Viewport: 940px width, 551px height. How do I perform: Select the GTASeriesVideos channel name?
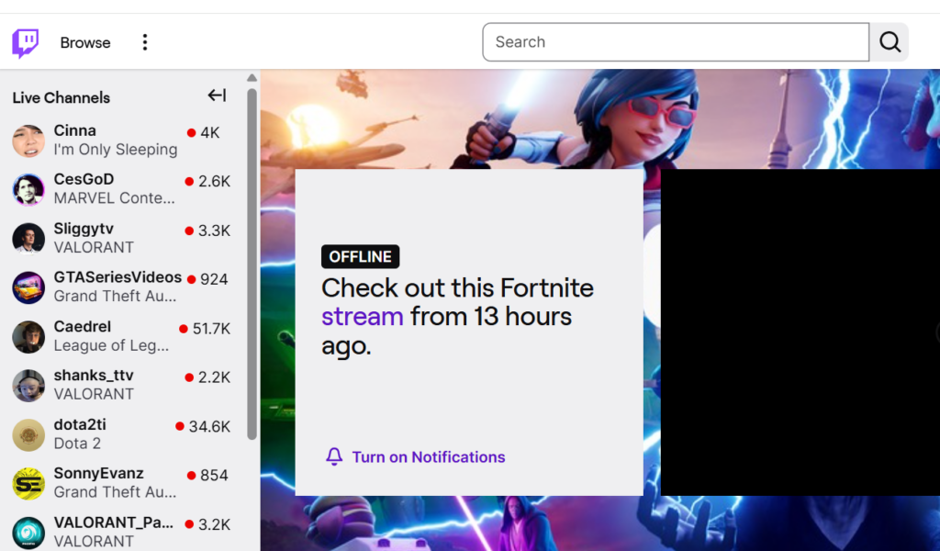point(117,277)
